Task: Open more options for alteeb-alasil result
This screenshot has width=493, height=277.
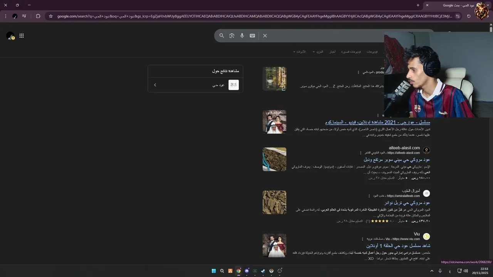Action: click(361, 153)
